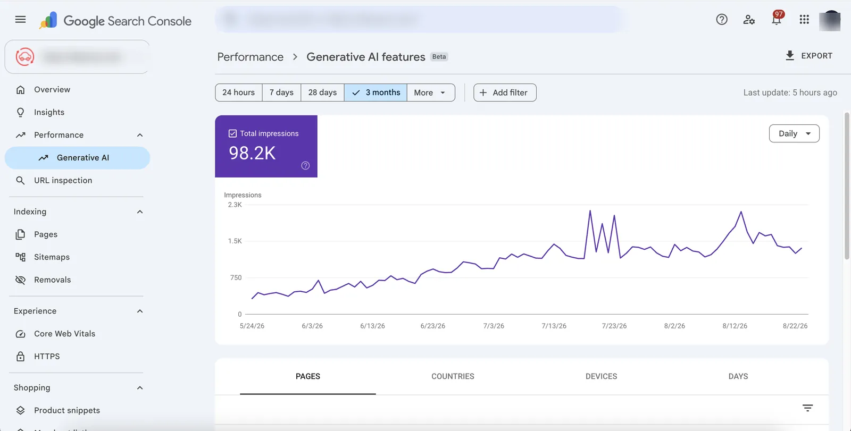Switch to the COUNTRIES tab
The width and height of the screenshot is (851, 431).
point(453,376)
